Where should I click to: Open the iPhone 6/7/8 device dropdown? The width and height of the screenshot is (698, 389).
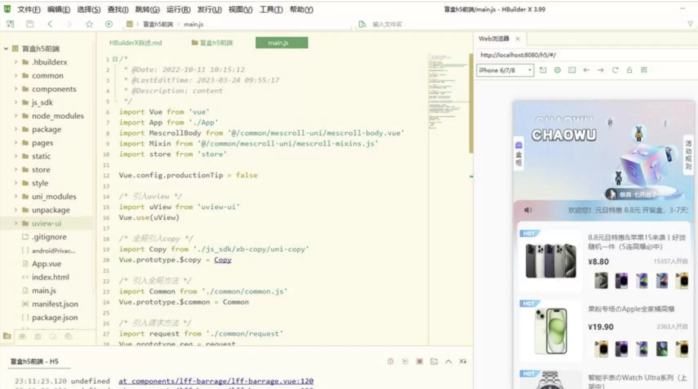click(505, 70)
